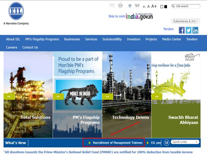Open the Tenders link near social icons
Viewport: 207px width, 155px height.
point(168,29)
